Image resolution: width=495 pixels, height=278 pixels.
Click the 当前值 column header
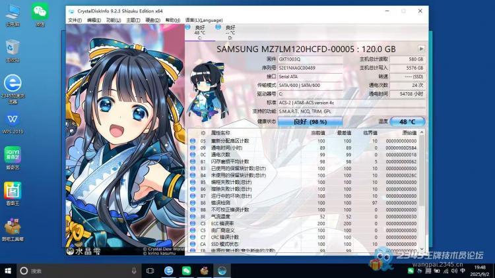tap(318, 133)
